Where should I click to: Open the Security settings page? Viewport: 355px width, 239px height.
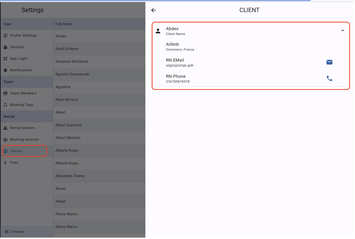(17, 47)
